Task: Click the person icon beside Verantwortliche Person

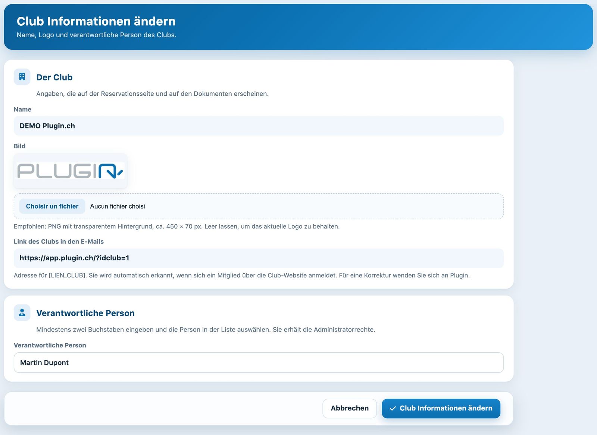Action: pyautogui.click(x=22, y=312)
